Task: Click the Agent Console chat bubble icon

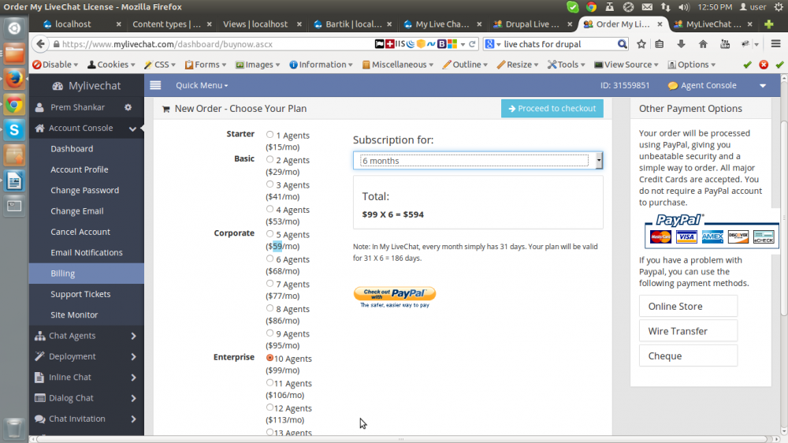Action: pos(672,86)
